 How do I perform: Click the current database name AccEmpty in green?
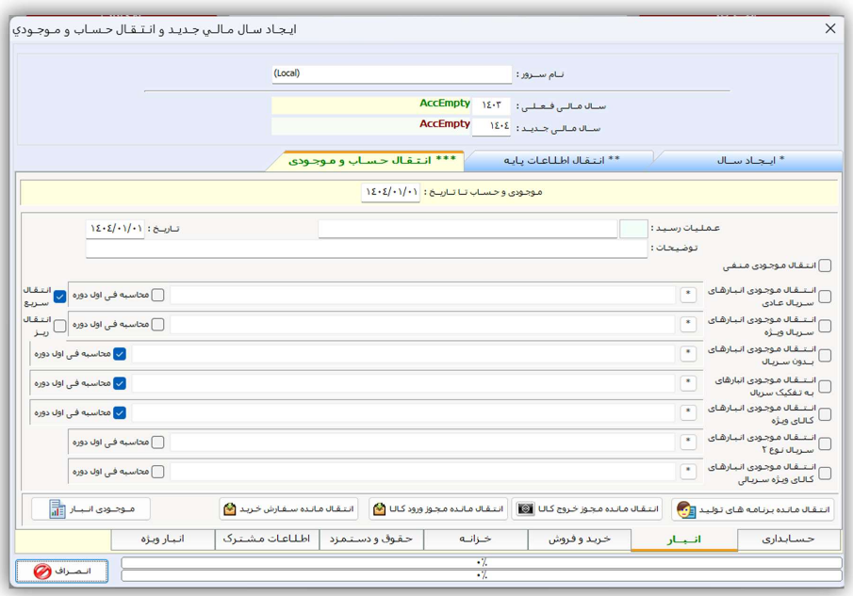[445, 104]
